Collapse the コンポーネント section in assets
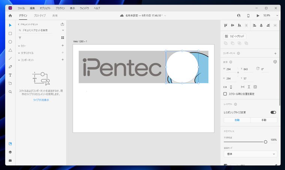 tap(19, 60)
